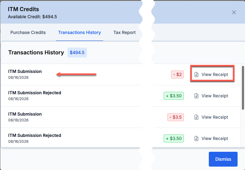Image resolution: width=245 pixels, height=170 pixels.
Task: Switch to the Purchase Credits tab
Action: (28, 32)
